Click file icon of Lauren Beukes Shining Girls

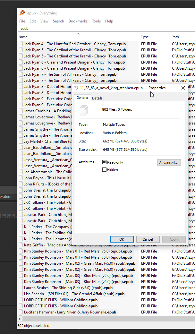[x=21, y=288]
